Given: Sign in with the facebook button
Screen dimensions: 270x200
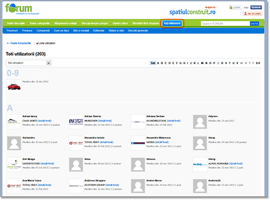Looking at the screenshot, I should click(x=256, y=8).
